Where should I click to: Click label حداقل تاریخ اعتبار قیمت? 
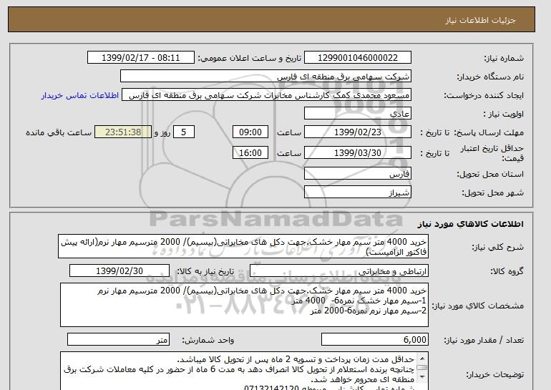tap(492, 153)
